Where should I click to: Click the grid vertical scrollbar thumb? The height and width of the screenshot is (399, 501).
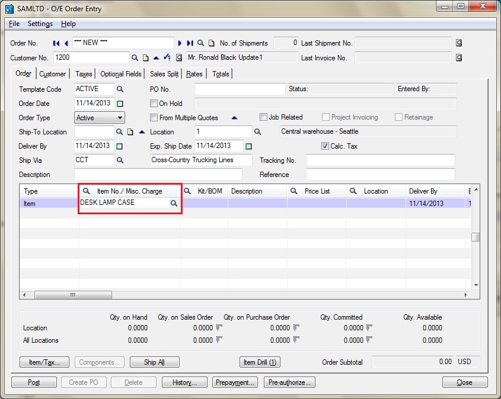click(476, 237)
